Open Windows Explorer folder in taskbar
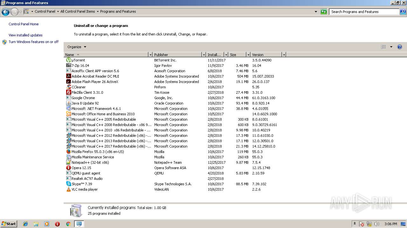The height and width of the screenshot is (228, 407). [x=36, y=224]
